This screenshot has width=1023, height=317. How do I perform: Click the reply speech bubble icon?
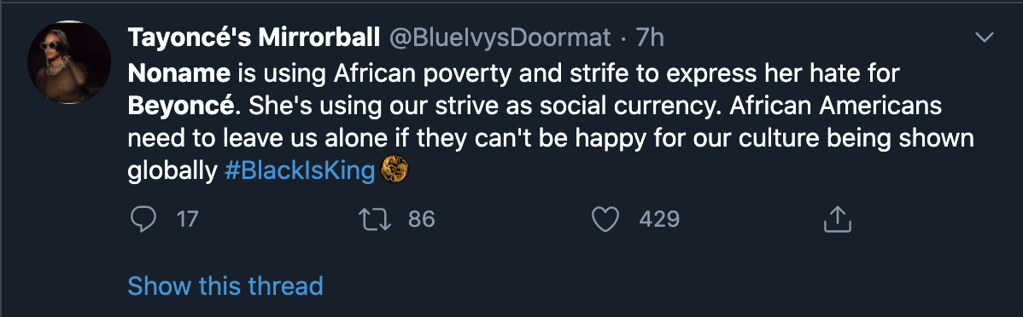[x=143, y=220]
